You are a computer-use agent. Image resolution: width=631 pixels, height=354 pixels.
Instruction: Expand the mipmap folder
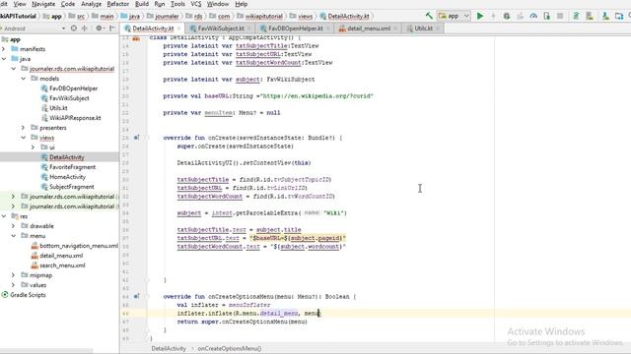[x=13, y=275]
